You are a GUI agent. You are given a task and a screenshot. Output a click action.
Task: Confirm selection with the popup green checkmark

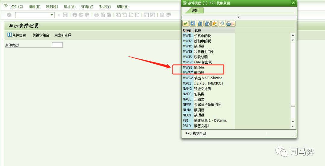(185, 24)
